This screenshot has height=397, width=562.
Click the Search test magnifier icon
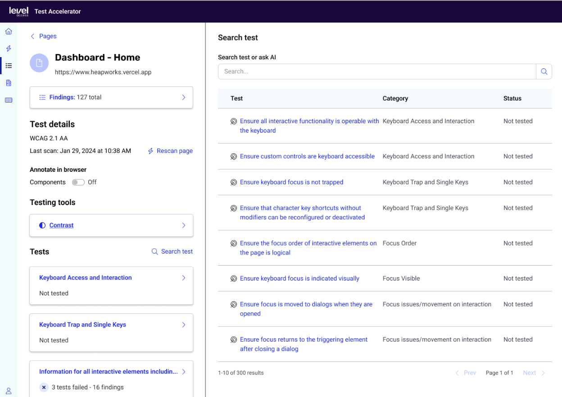tap(154, 251)
